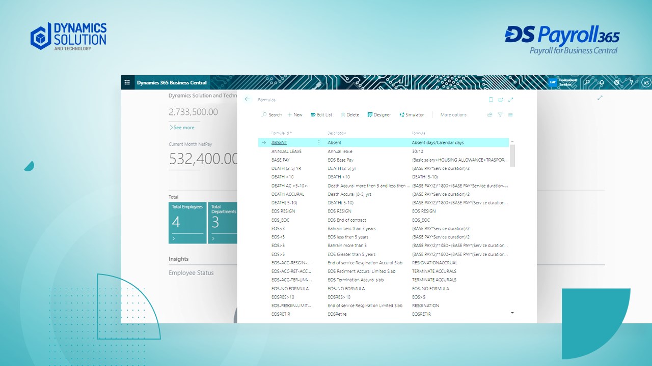
Task: Show More options in the action bar
Action: pos(453,115)
